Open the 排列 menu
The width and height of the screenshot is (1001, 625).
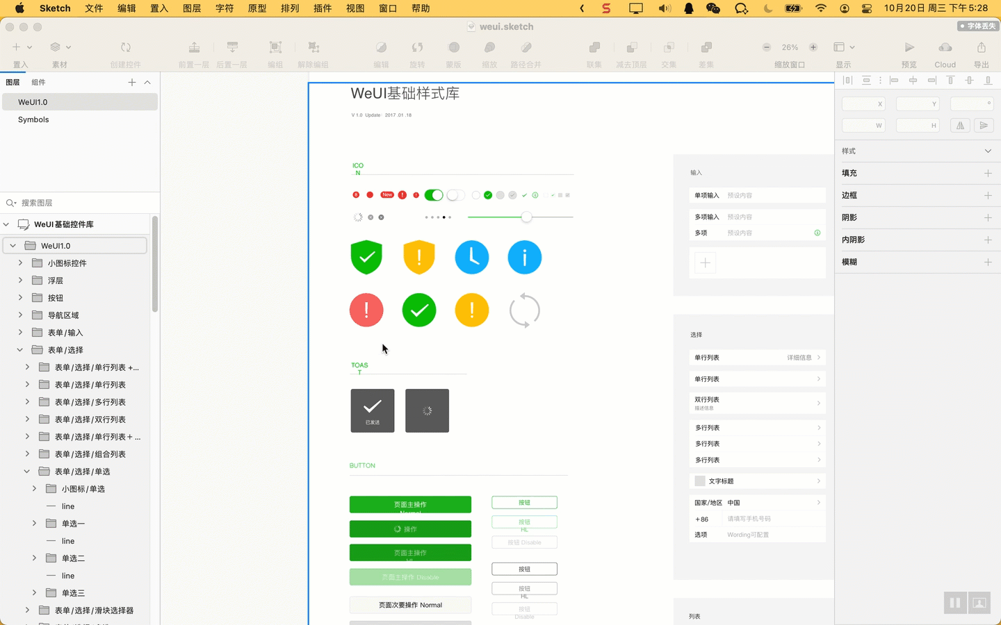(x=290, y=8)
